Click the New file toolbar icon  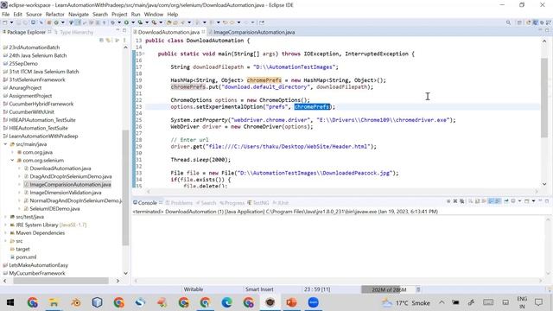click(x=5, y=22)
